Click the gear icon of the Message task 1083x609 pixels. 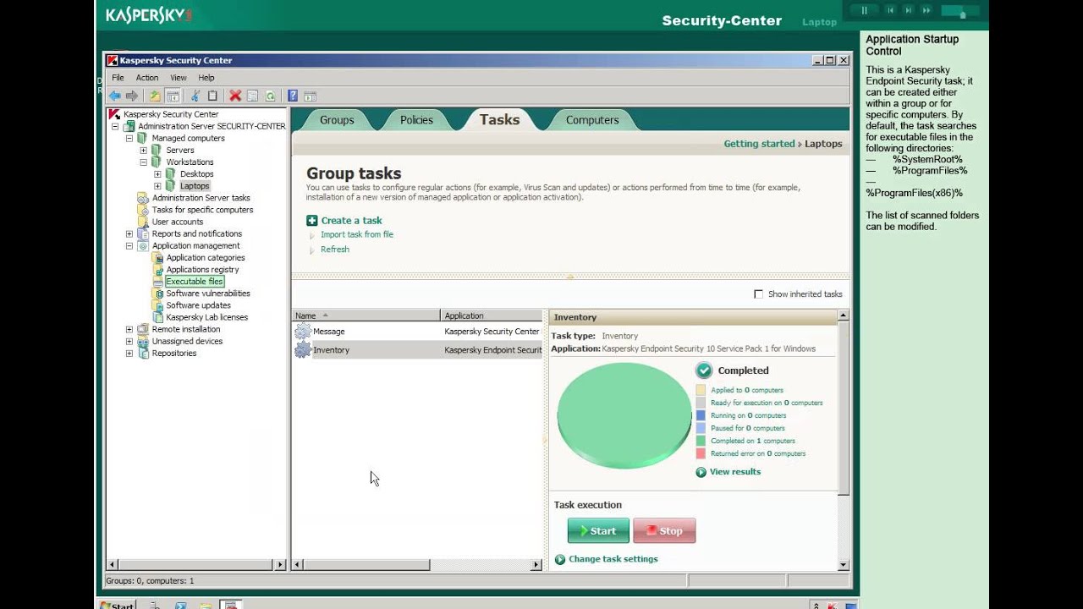coord(302,332)
